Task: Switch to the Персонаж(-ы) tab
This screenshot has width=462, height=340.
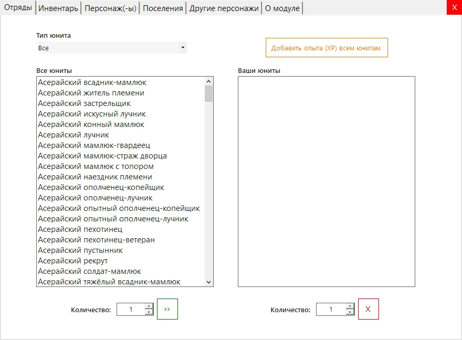Action: click(110, 8)
